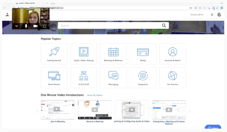Open the Messaging chat bubbles icon
Screen dimensions: 227x132
[x=113, y=75]
